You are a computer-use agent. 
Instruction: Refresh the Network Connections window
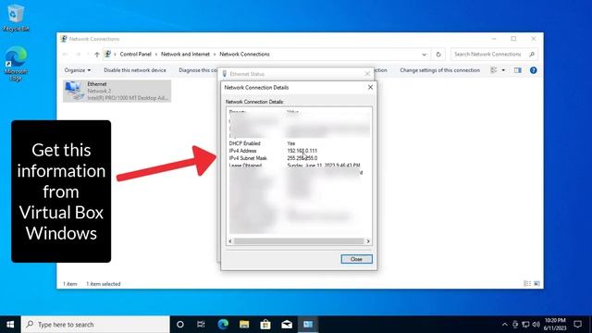point(438,55)
